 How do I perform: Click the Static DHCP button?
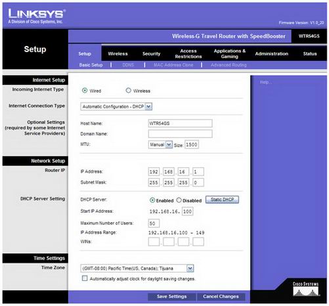222,200
